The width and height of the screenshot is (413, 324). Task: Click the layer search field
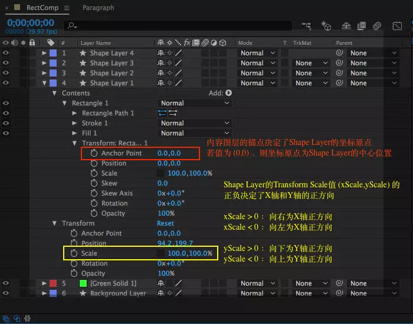[x=178, y=25]
